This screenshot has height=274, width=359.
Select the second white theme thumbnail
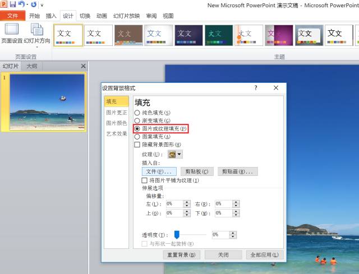point(98,35)
